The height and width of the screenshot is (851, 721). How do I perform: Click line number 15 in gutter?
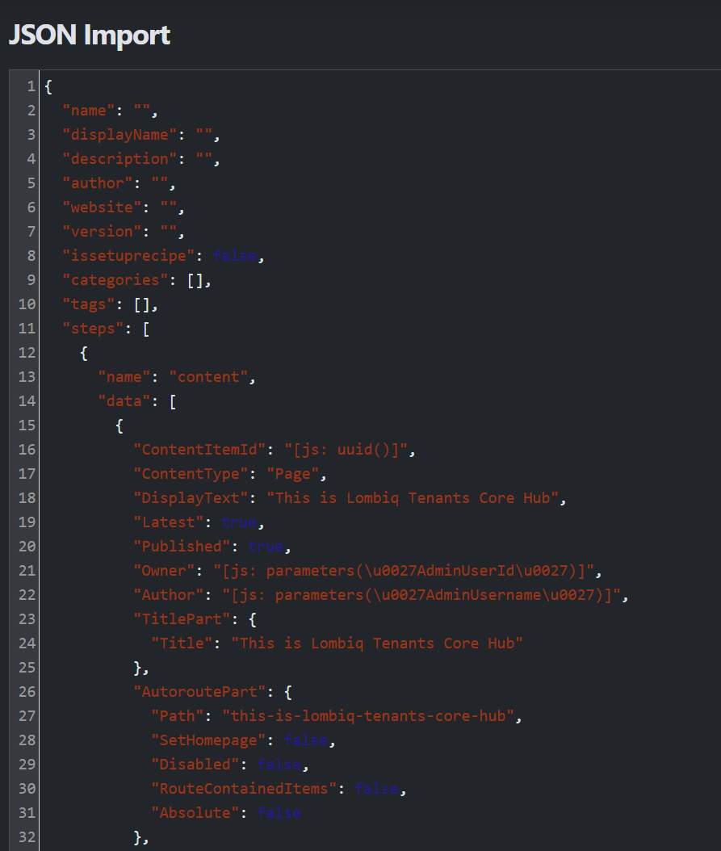[27, 425]
